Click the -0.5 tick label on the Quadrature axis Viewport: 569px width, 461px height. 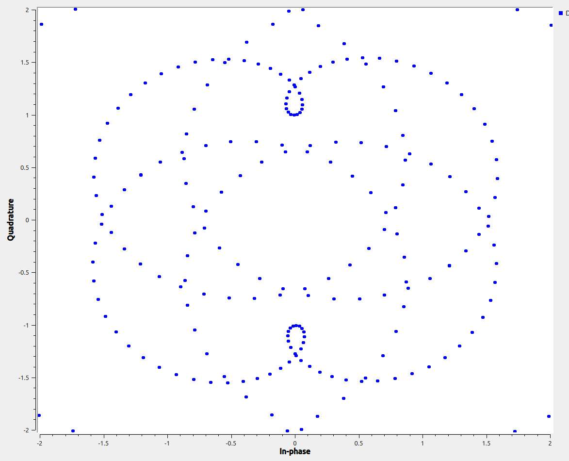[x=24, y=273]
